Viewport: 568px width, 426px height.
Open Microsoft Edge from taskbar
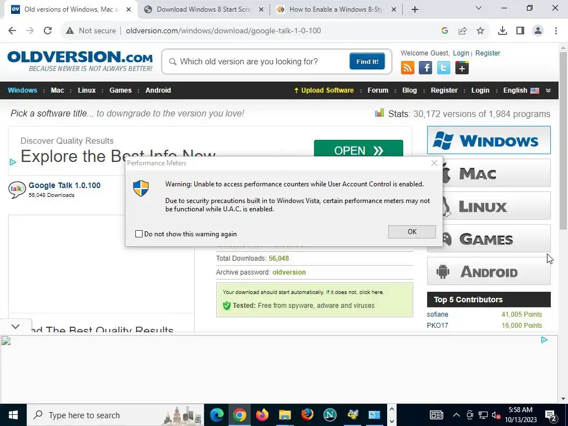[217, 415]
